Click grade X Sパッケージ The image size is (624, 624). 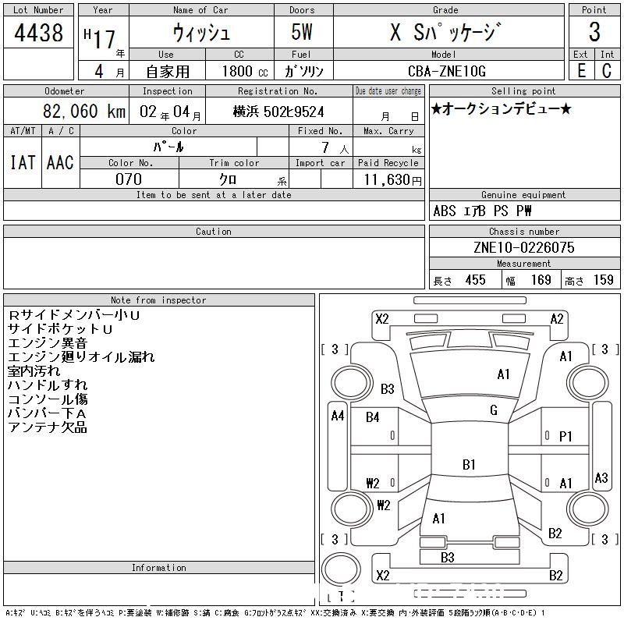coord(445,32)
